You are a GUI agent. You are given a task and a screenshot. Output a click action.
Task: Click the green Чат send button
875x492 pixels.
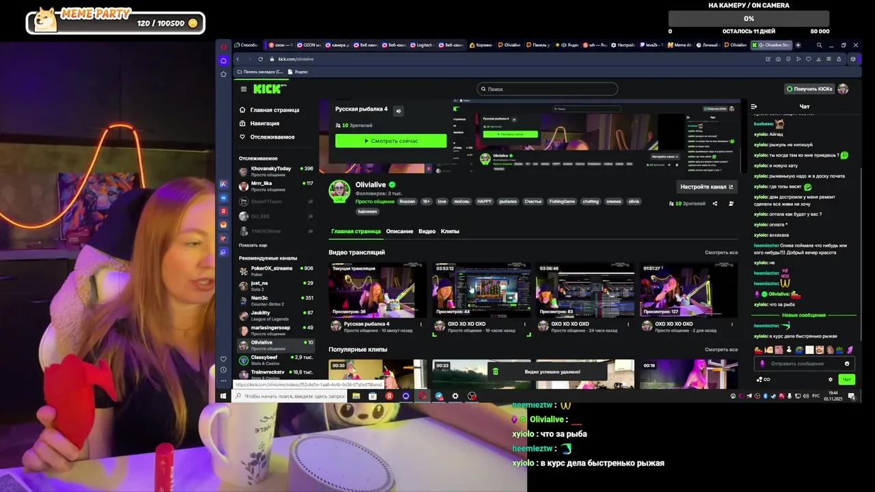(847, 379)
